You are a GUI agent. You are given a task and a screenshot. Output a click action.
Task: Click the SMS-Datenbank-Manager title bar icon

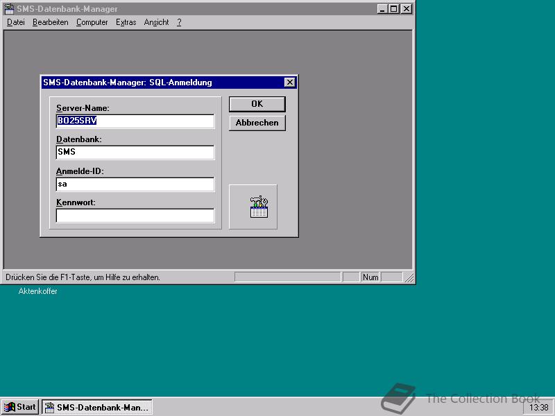[9, 9]
